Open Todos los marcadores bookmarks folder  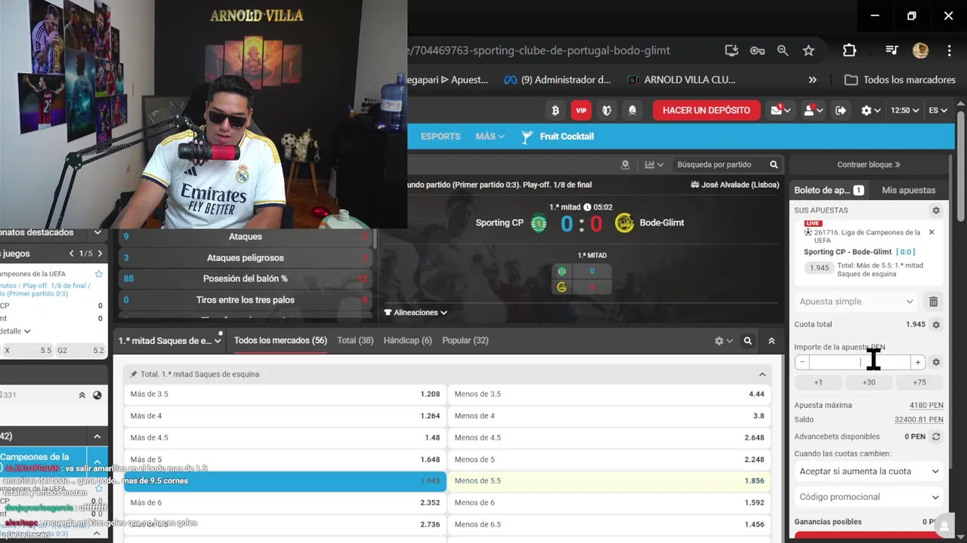[x=900, y=80]
